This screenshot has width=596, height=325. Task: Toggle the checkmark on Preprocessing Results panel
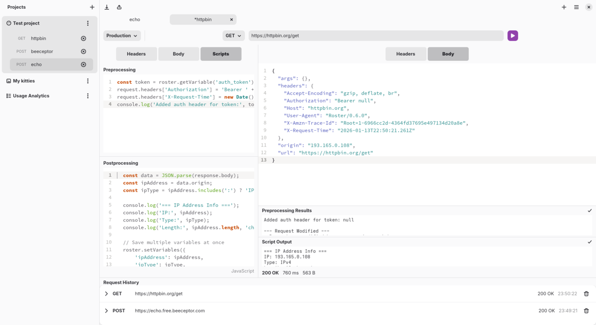pos(589,210)
